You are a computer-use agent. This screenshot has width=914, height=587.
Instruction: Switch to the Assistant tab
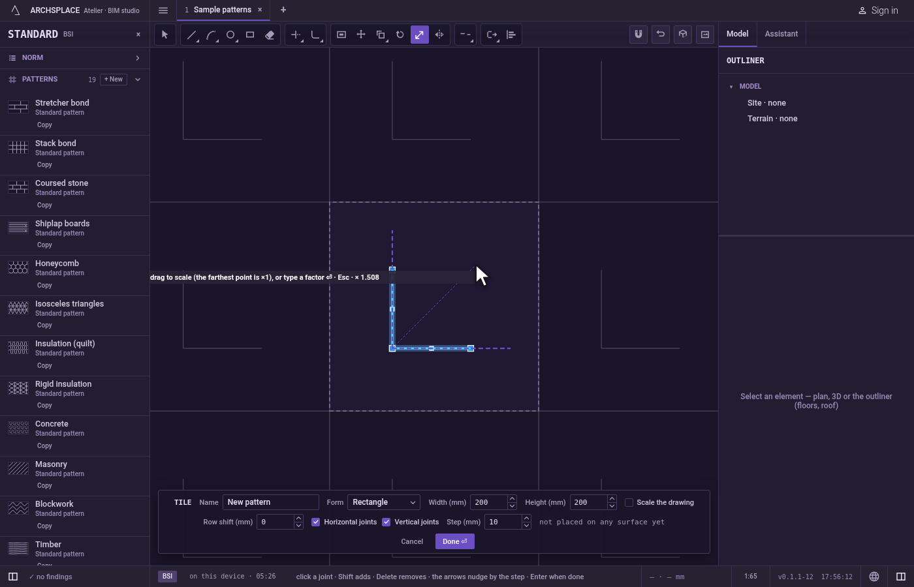[781, 34]
